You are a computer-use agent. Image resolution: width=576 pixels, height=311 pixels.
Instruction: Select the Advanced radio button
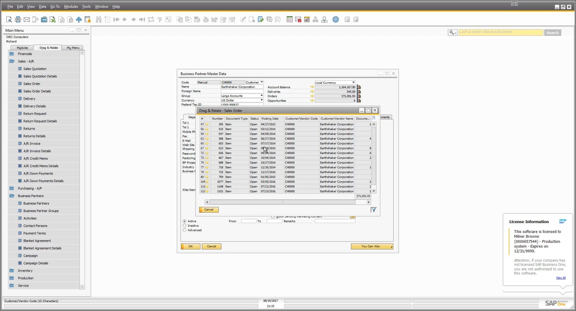click(x=184, y=230)
